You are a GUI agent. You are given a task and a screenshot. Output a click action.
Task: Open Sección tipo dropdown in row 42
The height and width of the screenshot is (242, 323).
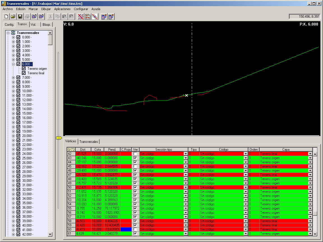[186, 154]
